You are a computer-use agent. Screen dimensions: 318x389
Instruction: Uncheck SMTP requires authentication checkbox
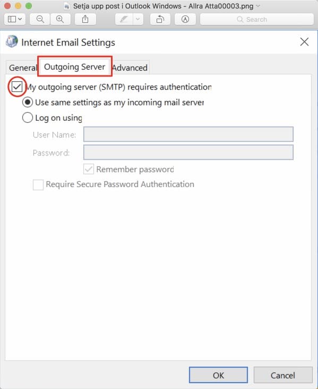(x=17, y=87)
